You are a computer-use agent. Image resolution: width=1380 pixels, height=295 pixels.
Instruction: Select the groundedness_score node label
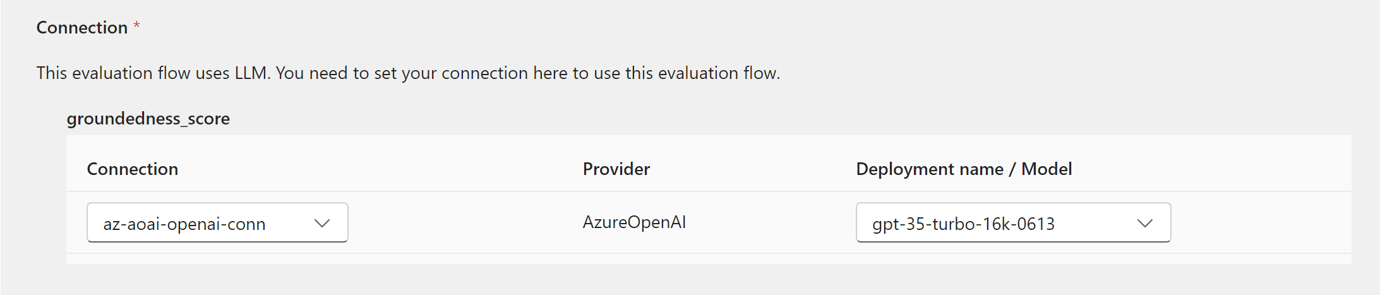pyautogui.click(x=148, y=119)
